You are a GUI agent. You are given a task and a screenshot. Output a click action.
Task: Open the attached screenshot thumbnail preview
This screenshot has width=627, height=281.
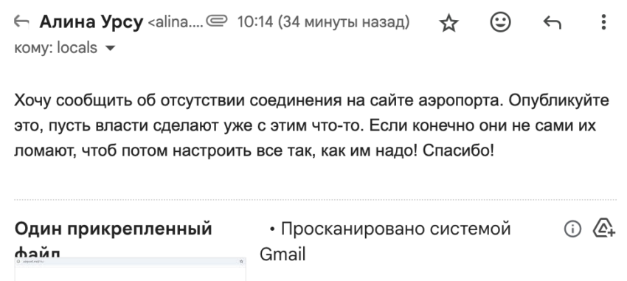click(131, 269)
